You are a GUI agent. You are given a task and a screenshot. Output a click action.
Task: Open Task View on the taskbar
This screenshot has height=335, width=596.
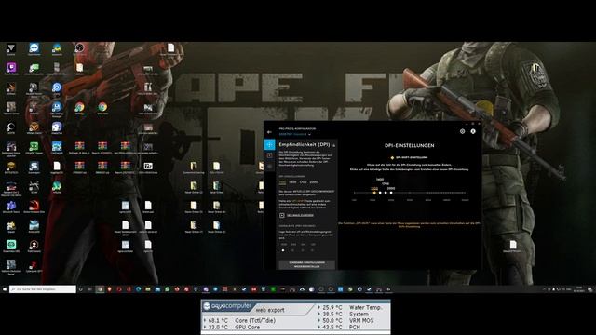click(x=90, y=289)
